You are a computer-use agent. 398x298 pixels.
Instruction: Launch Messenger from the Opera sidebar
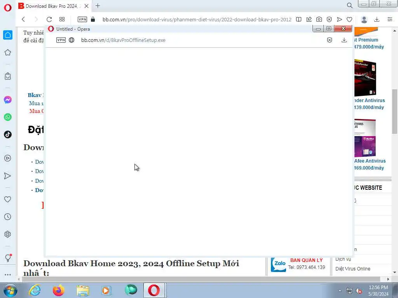(8, 100)
